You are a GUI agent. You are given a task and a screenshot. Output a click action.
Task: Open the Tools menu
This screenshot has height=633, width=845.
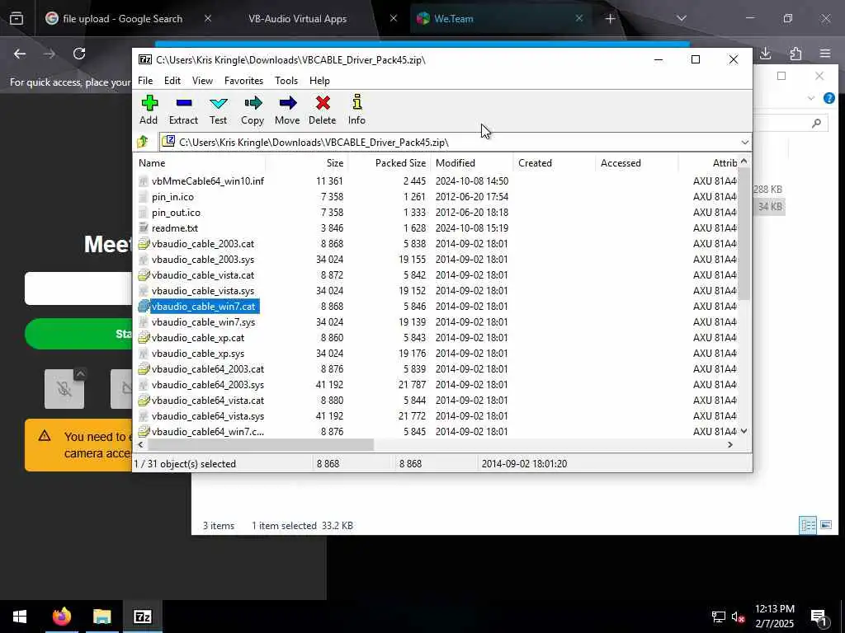pos(286,81)
